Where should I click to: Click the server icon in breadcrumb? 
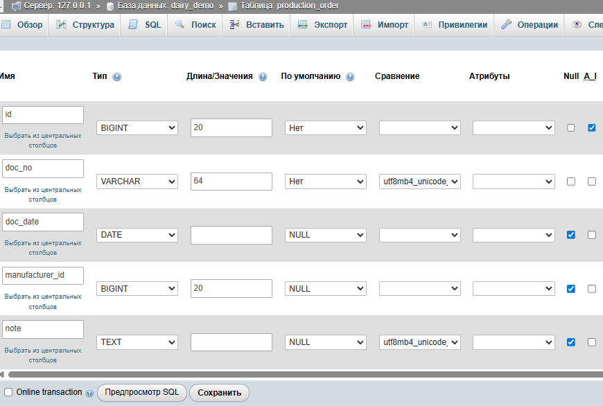(16, 6)
